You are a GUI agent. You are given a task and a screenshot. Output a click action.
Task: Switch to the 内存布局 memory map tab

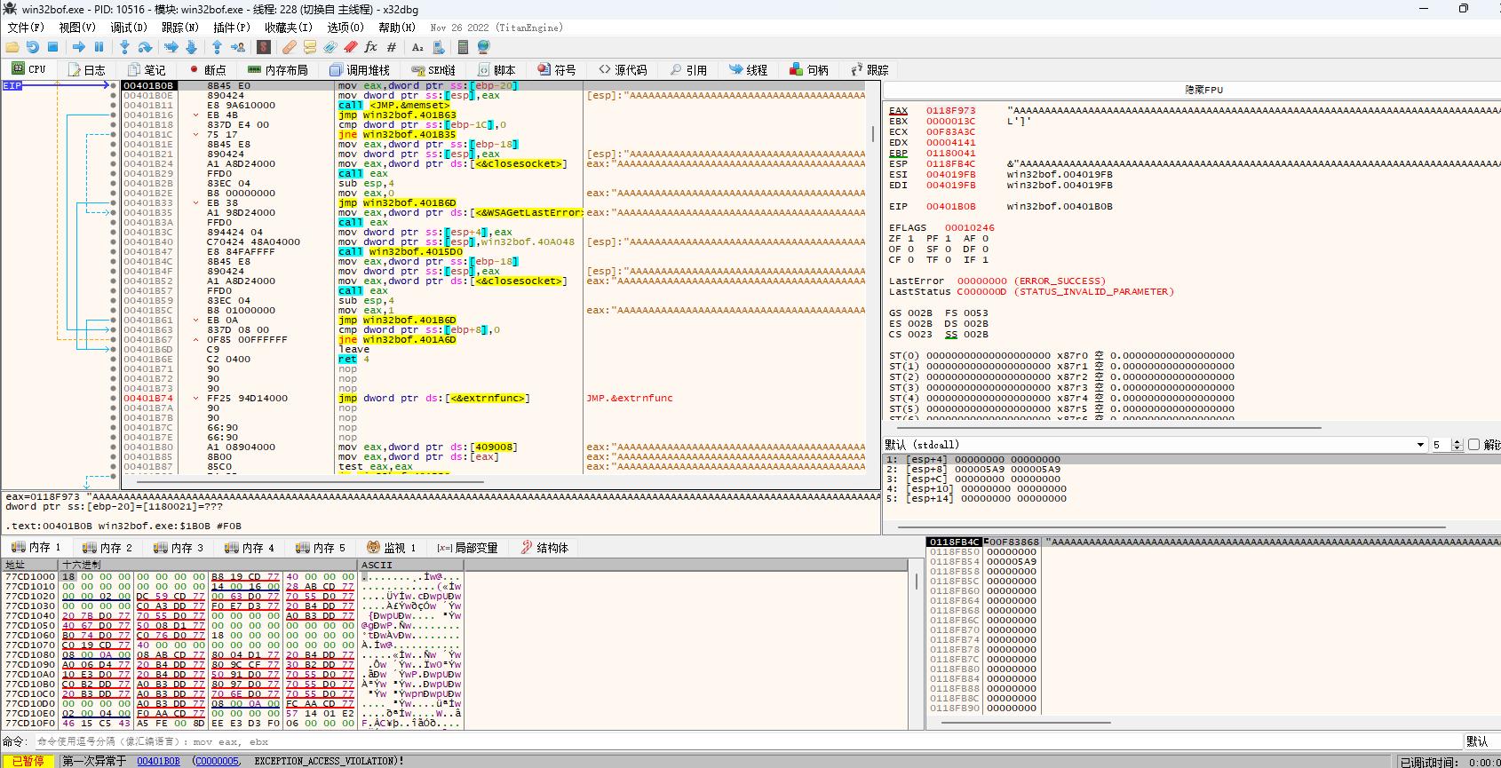[278, 69]
